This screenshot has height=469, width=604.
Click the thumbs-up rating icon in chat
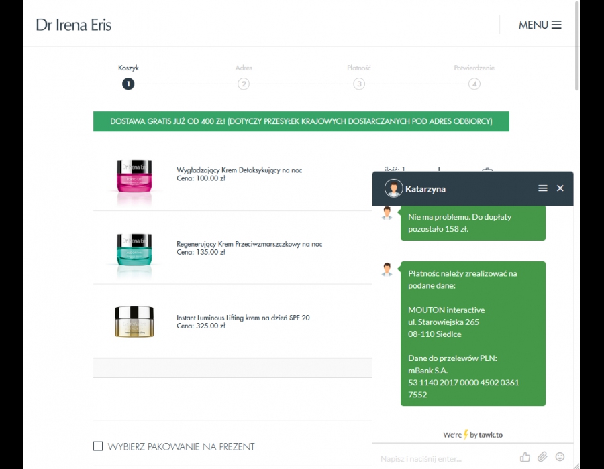[x=525, y=457]
